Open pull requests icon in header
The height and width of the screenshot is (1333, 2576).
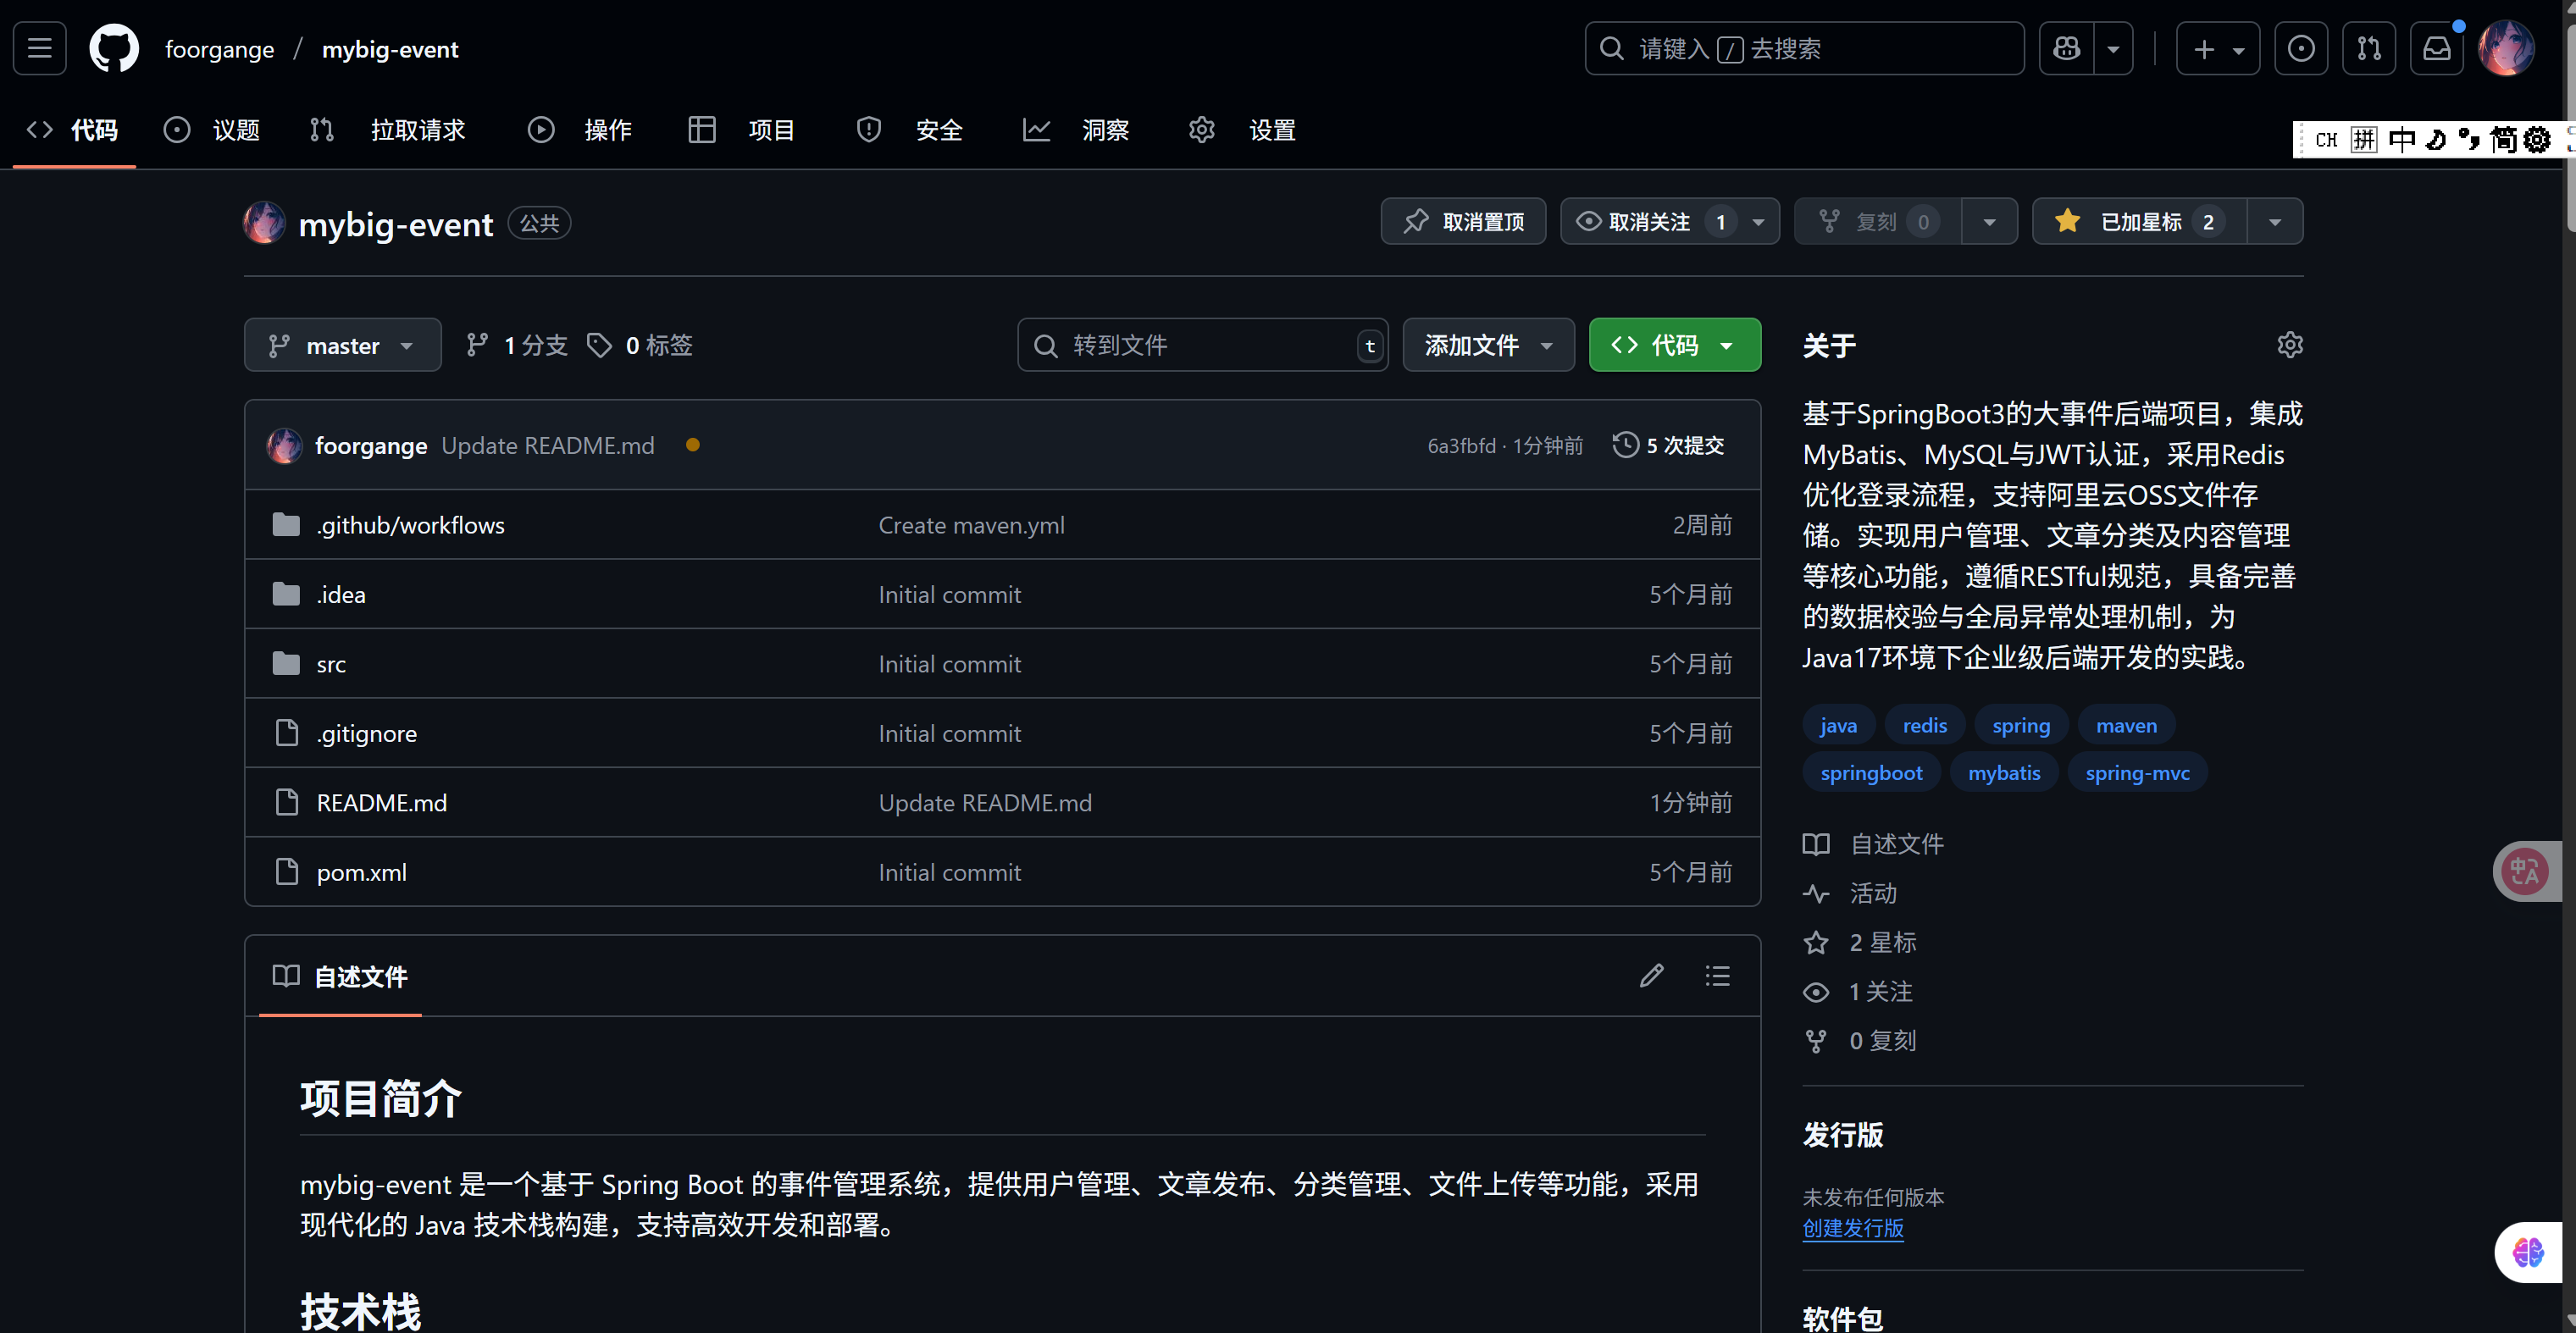2368,48
